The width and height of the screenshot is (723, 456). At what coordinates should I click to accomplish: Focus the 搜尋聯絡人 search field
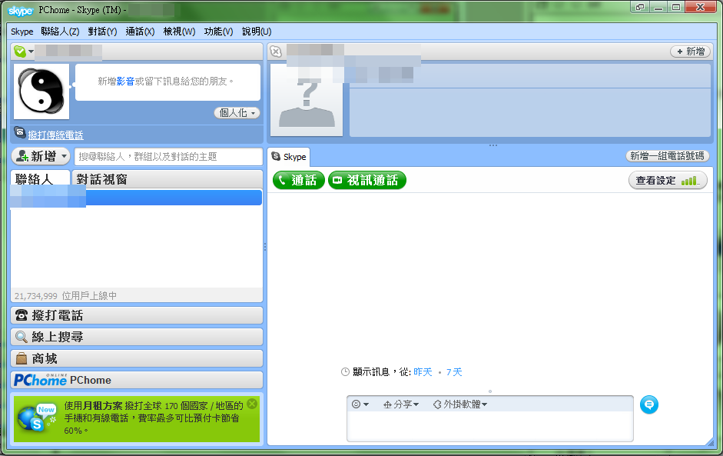pyautogui.click(x=168, y=156)
